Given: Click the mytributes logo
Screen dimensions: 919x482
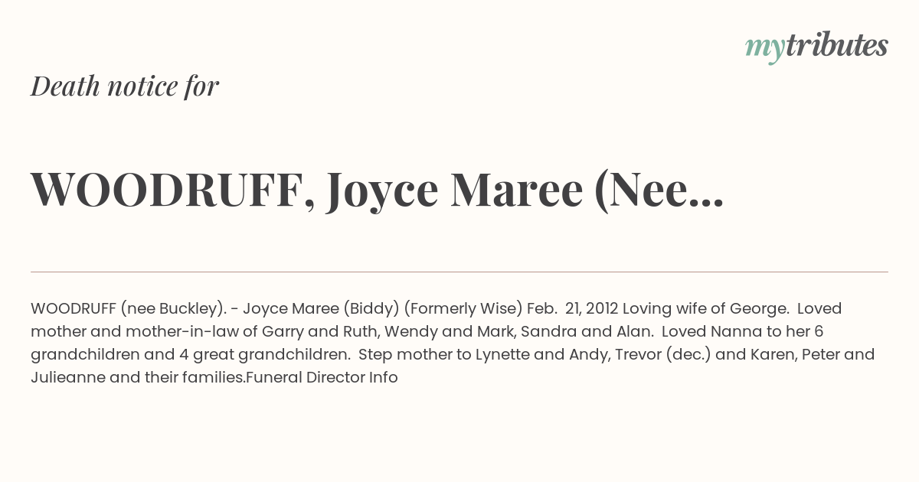Looking at the screenshot, I should pos(816,47).
